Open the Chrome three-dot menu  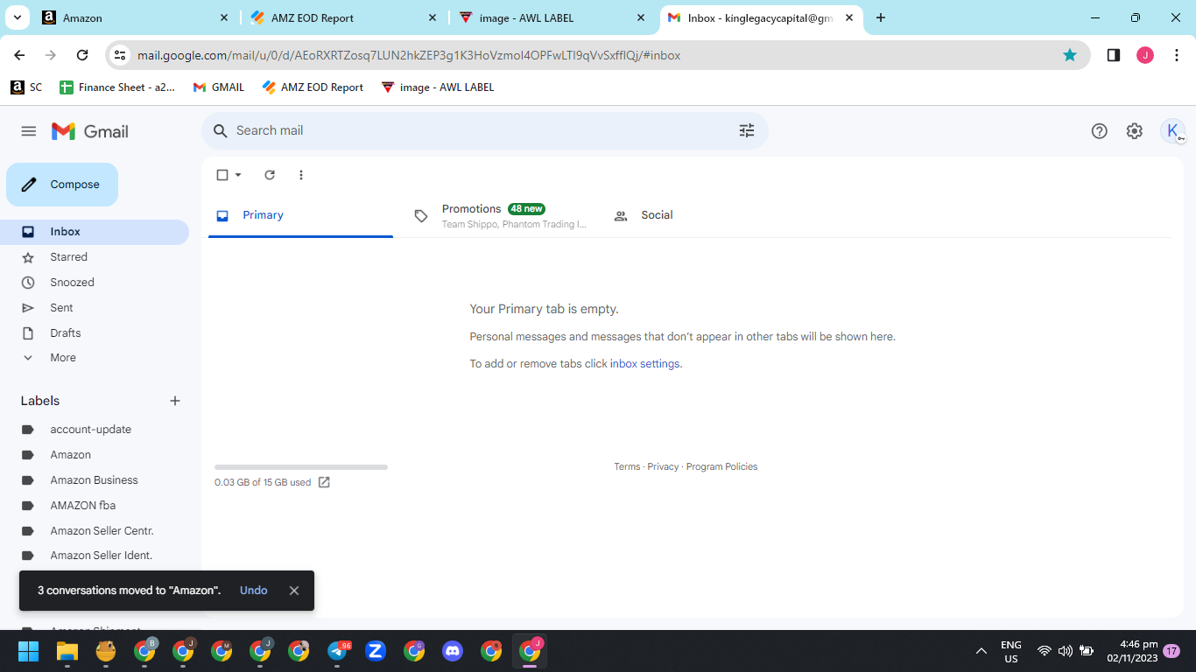tap(1177, 55)
